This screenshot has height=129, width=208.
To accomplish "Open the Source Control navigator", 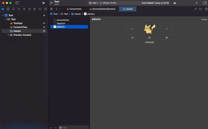I will pyautogui.click(x=8, y=9).
